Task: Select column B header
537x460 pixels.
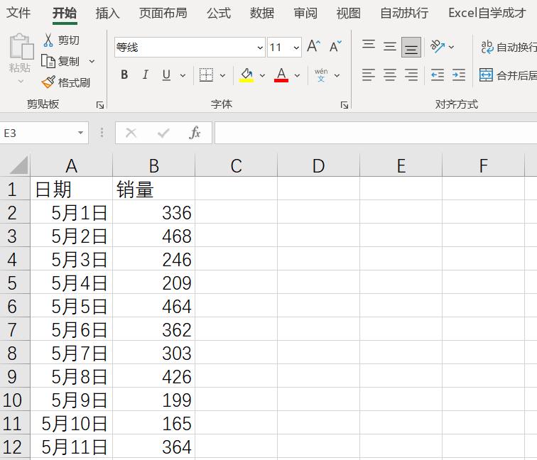Action: pyautogui.click(x=153, y=165)
